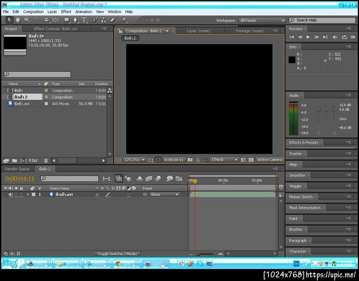Create new composition in Project panel
This screenshot has width=359, height=281.
23,161
